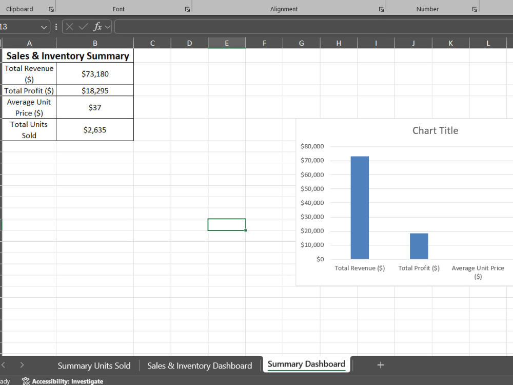
Task: Select the Total Profit ($) table label cell
Action: coord(29,91)
